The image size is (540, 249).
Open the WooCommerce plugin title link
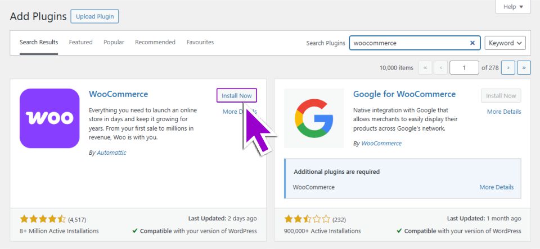119,94
